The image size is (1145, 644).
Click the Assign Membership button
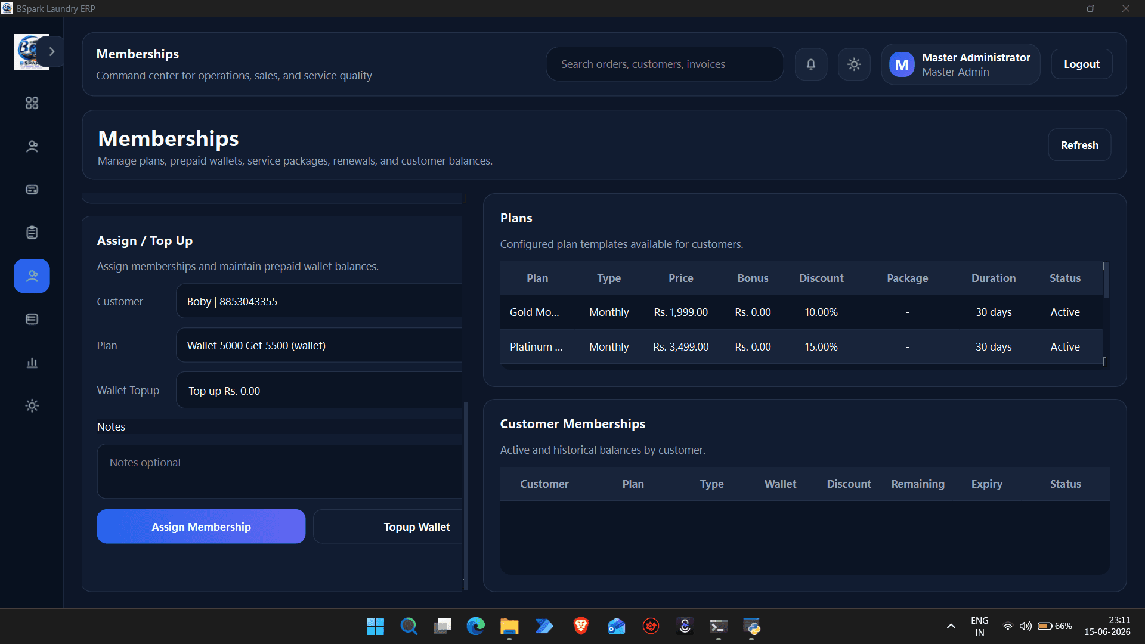point(201,527)
